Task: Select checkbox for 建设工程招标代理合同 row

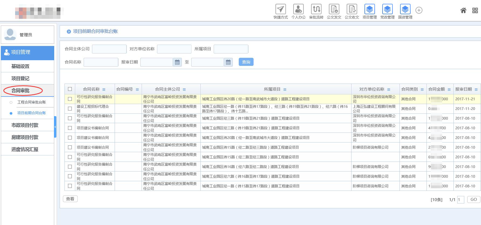Action: tap(70, 109)
